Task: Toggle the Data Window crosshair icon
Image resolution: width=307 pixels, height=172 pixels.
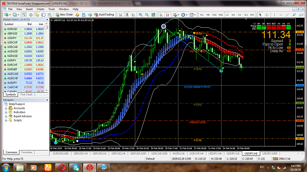Action: (31, 15)
